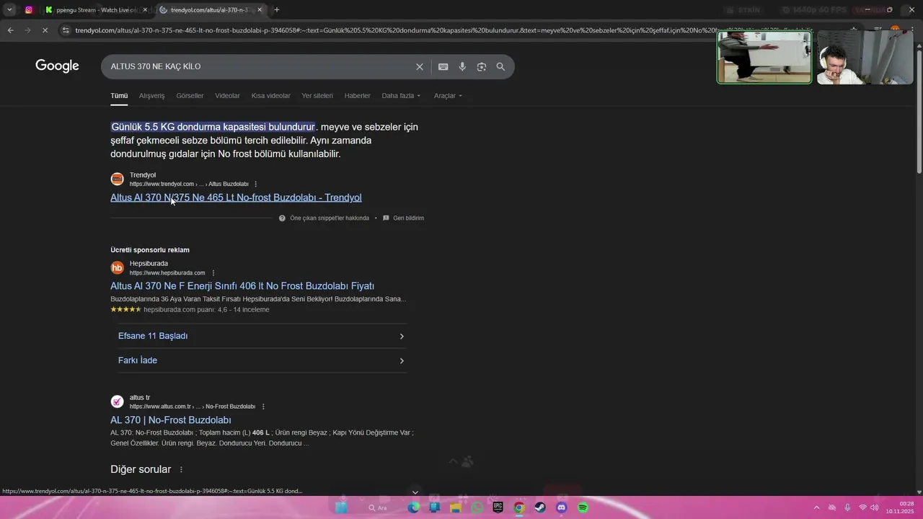Expand the Efsane 11 Başladı row
The image size is (923, 519).
pos(262,336)
